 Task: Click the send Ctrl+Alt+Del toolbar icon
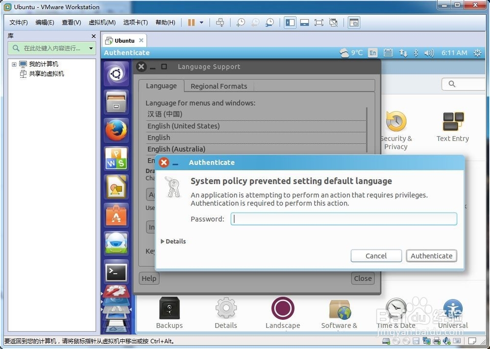(x=220, y=23)
